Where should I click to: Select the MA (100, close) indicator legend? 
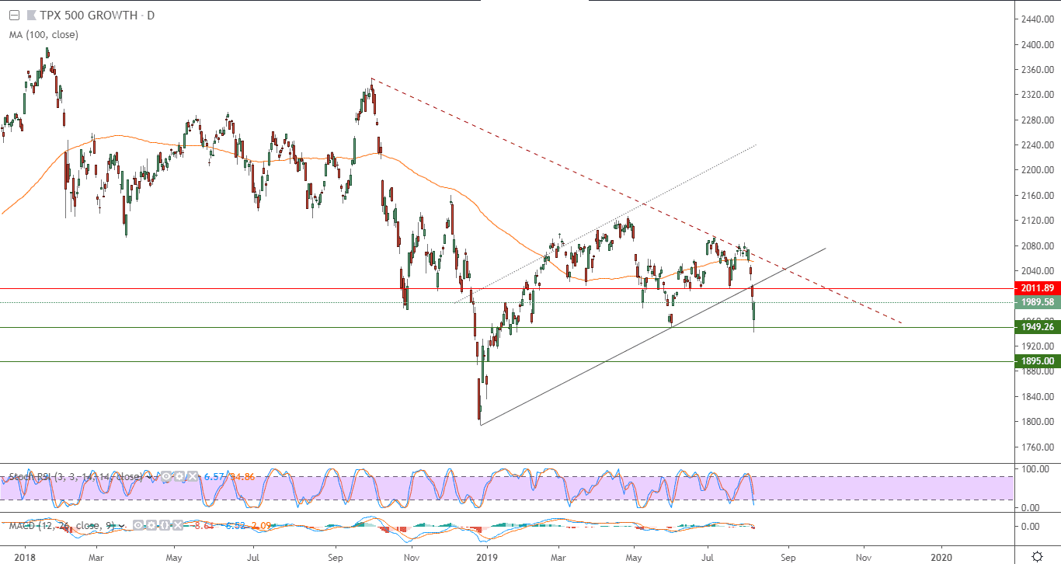[x=43, y=34]
